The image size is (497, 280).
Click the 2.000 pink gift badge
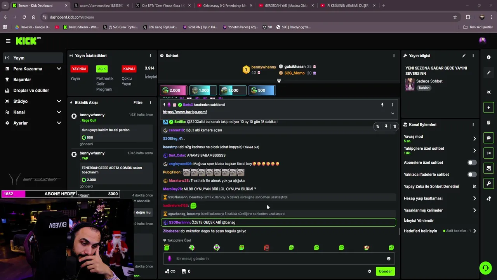coord(174,90)
